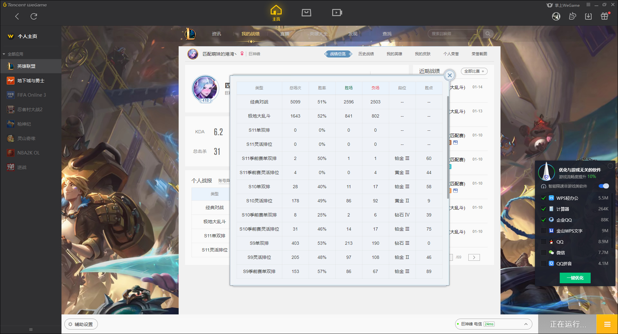Image resolution: width=618 pixels, height=334 pixels.
Task: Open the 查找 tab
Action: 387,34
